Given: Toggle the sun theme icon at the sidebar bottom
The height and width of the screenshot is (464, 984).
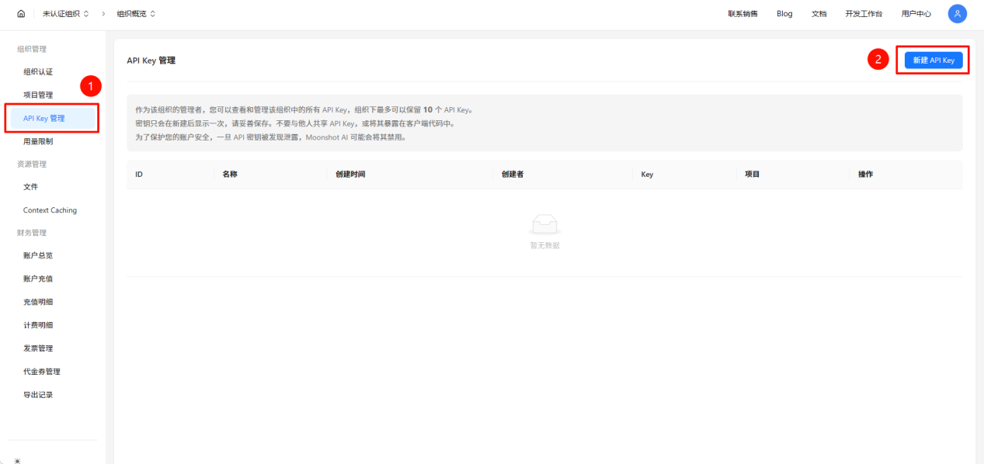Looking at the screenshot, I should tap(17, 460).
